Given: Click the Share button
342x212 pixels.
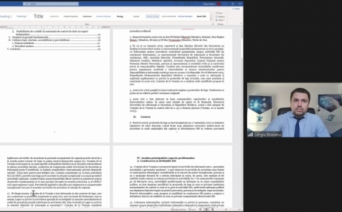Looking at the screenshot, I should click(x=236, y=9).
